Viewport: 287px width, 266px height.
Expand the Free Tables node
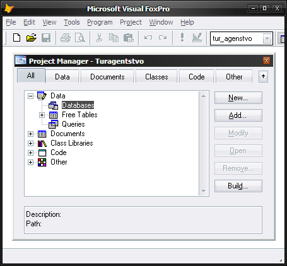coord(42,115)
